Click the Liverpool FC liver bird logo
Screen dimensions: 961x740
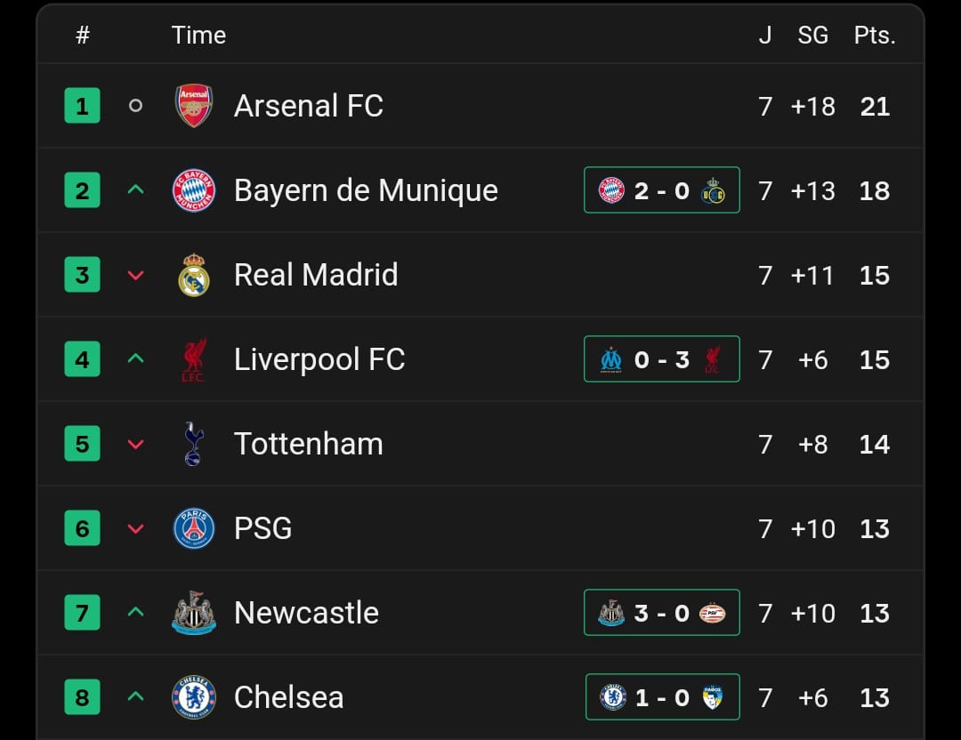193,359
